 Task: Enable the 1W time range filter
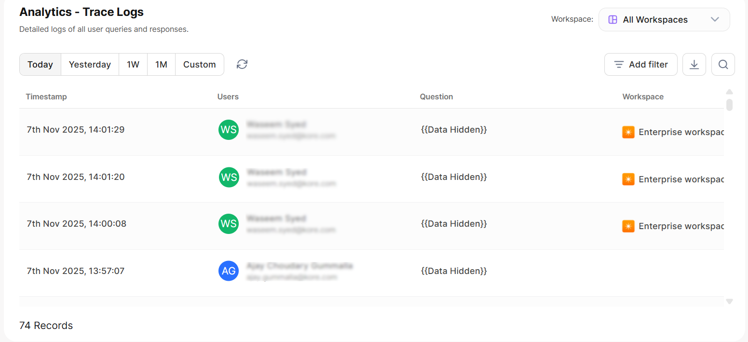[133, 64]
